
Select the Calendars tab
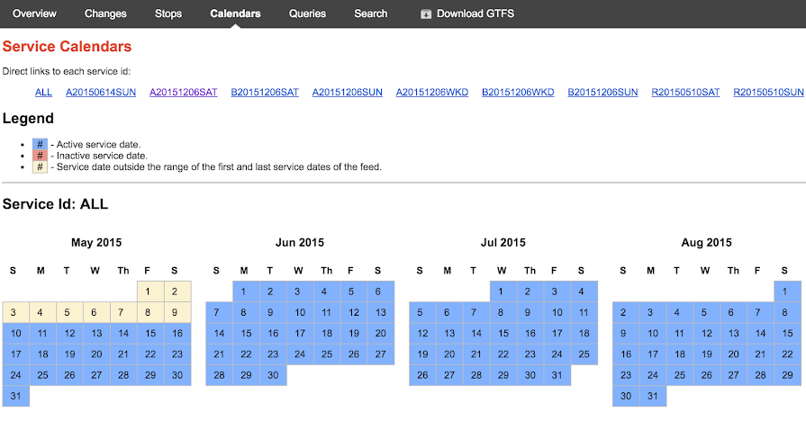click(x=235, y=13)
